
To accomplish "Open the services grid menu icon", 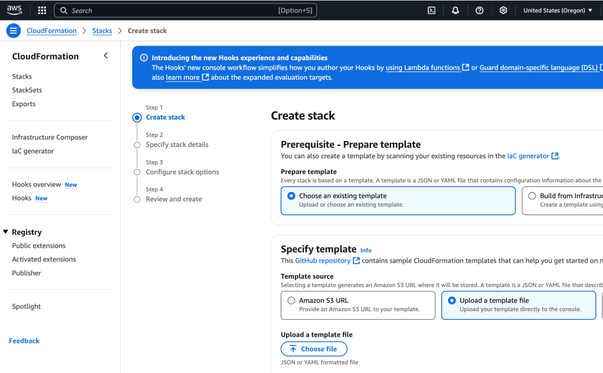I will 42,10.
